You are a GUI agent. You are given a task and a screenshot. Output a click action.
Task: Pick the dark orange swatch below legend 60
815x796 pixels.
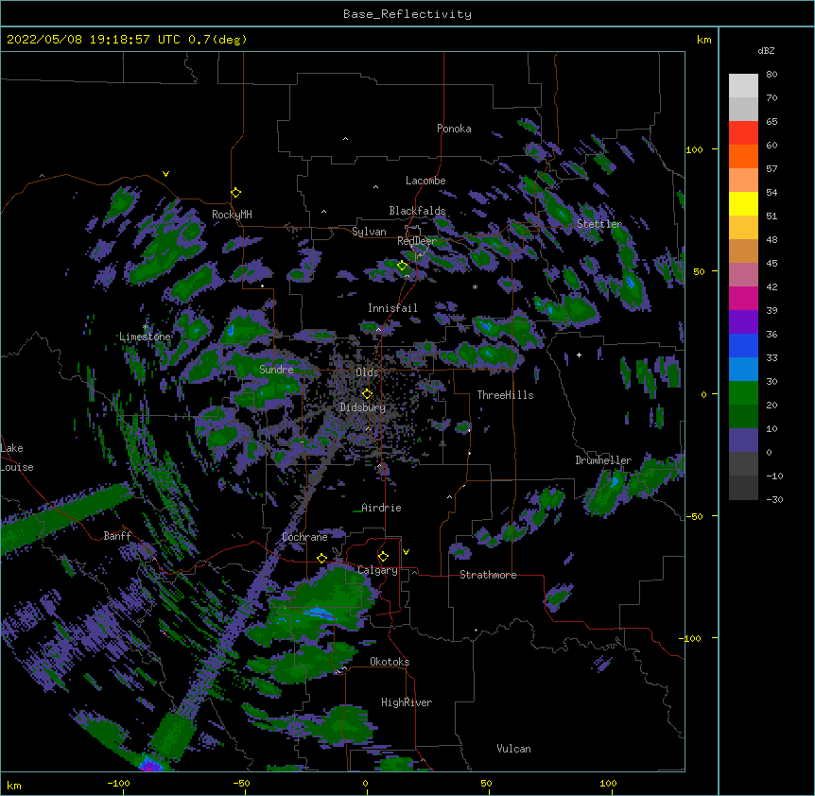[x=743, y=156]
